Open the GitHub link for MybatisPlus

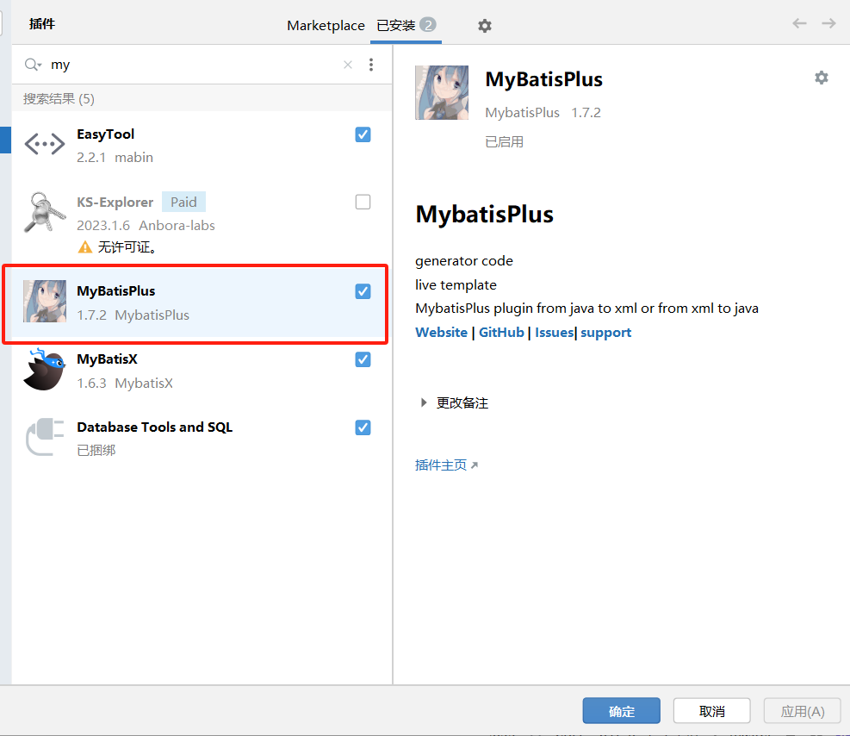click(501, 332)
